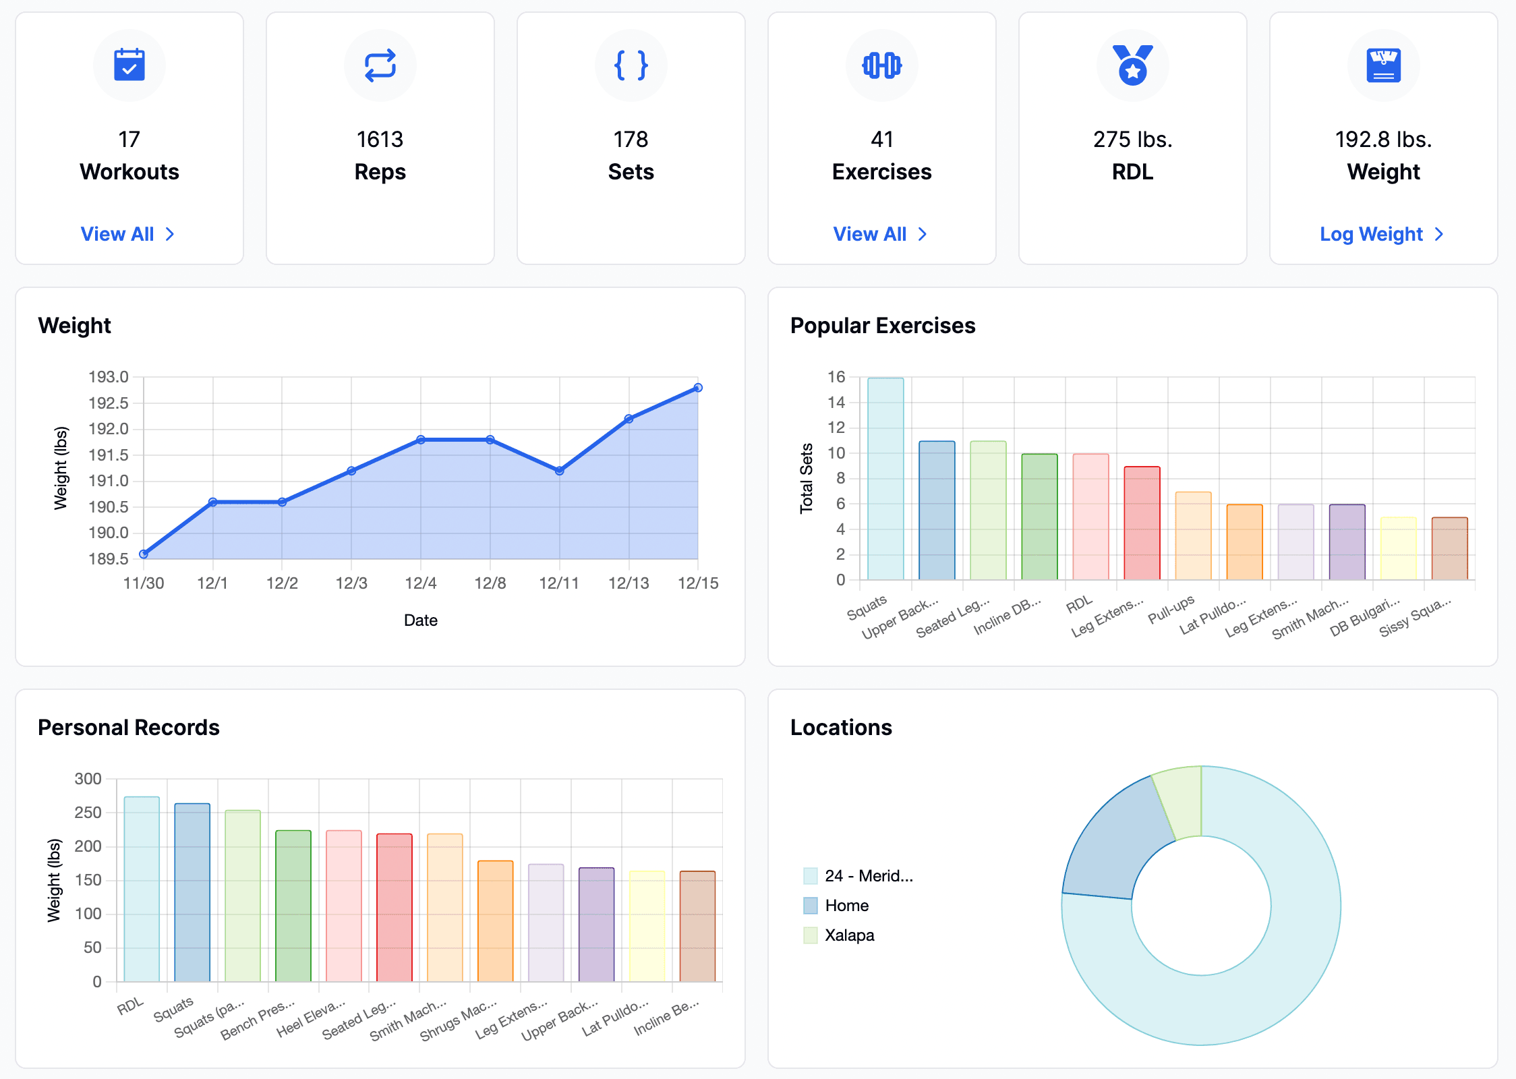Click the Squats bar in Personal Records
Image resolution: width=1516 pixels, height=1079 pixels.
click(x=192, y=893)
